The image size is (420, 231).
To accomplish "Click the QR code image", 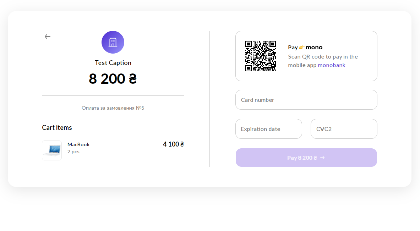I will click(261, 56).
